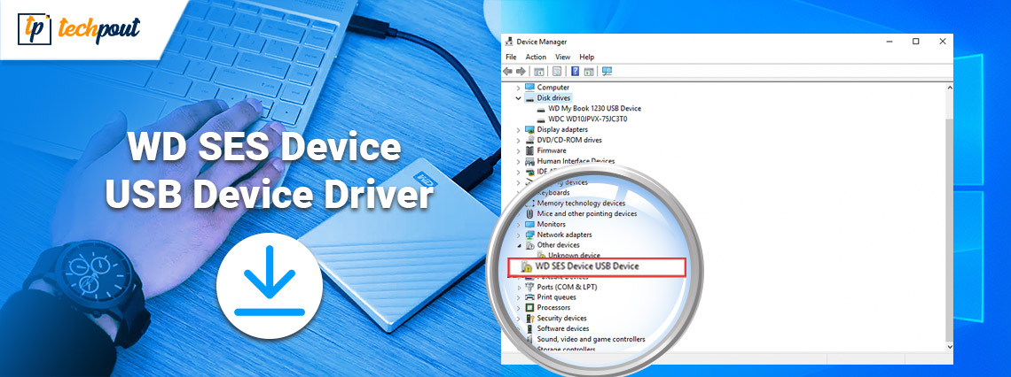Toggle the show/hide action pane toolbar icon
Image resolution: width=1011 pixels, height=377 pixels.
[588, 72]
